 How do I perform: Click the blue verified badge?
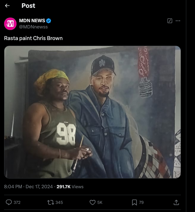click(48, 21)
